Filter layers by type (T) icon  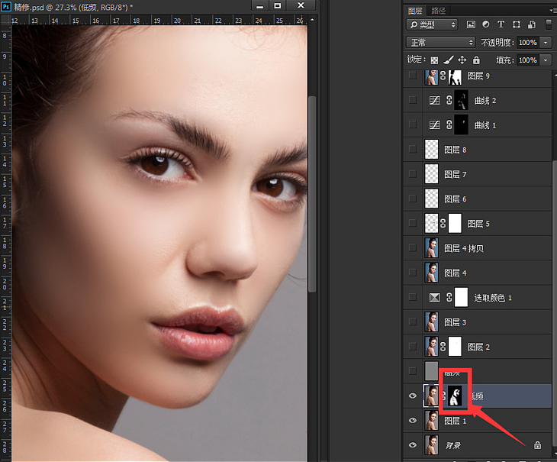pos(501,25)
